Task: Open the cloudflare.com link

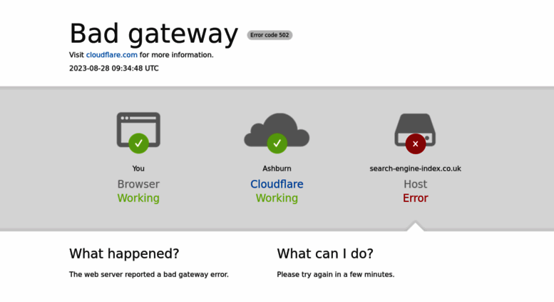Action: (112, 55)
